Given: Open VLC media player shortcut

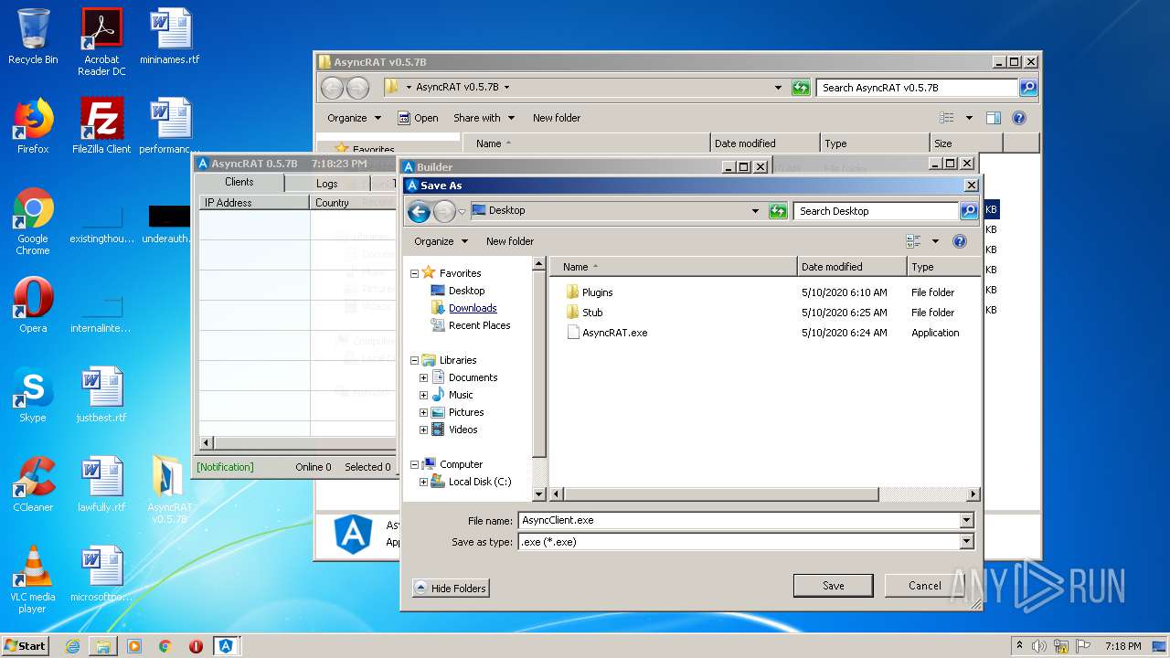Looking at the screenshot, I should [x=33, y=579].
